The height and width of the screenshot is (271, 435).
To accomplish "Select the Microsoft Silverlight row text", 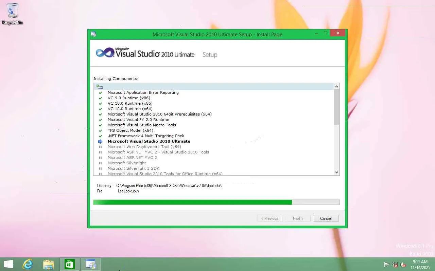I will [x=127, y=163].
